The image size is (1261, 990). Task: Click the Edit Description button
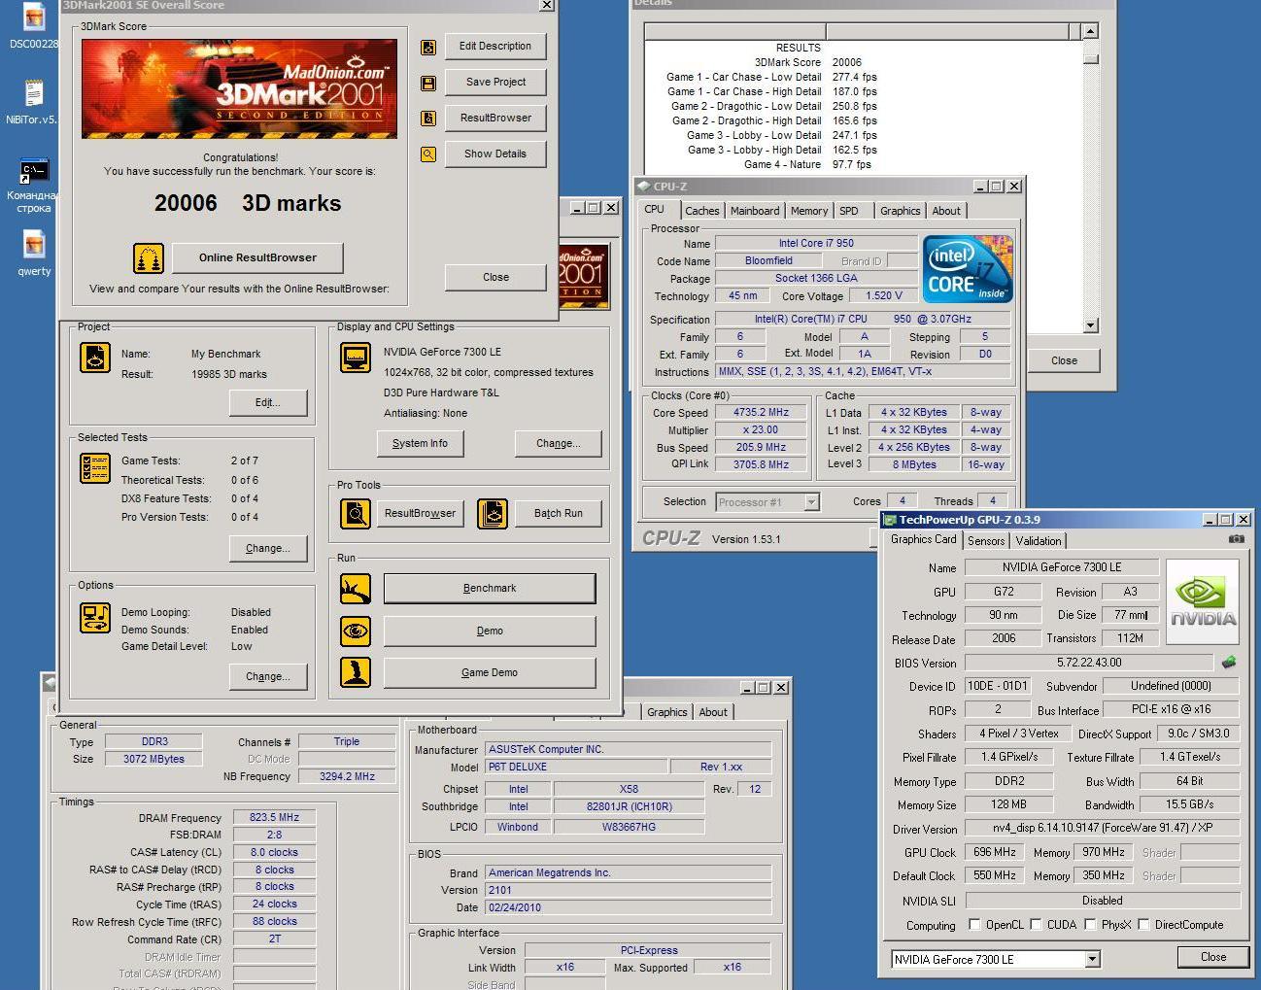(495, 47)
